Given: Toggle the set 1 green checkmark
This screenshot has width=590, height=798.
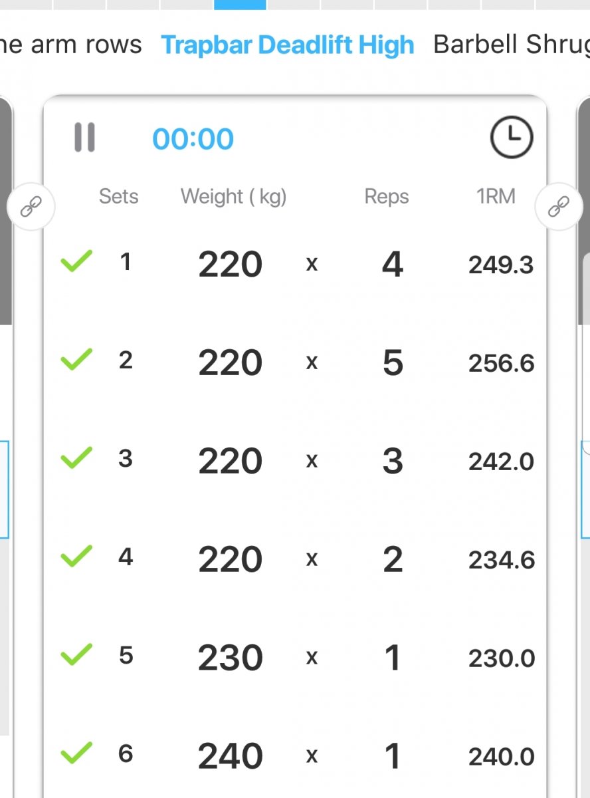Looking at the screenshot, I should (x=76, y=263).
